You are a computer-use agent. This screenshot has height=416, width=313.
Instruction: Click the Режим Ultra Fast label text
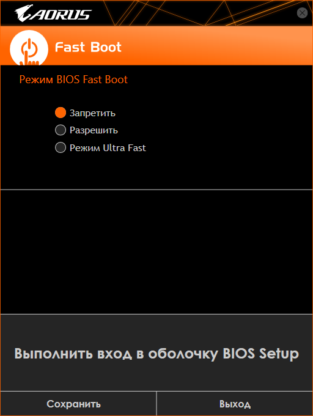108,148
